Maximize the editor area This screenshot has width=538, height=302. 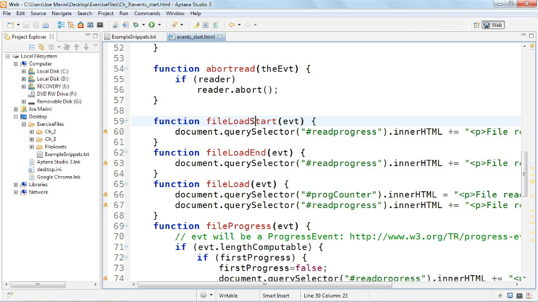[531, 36]
